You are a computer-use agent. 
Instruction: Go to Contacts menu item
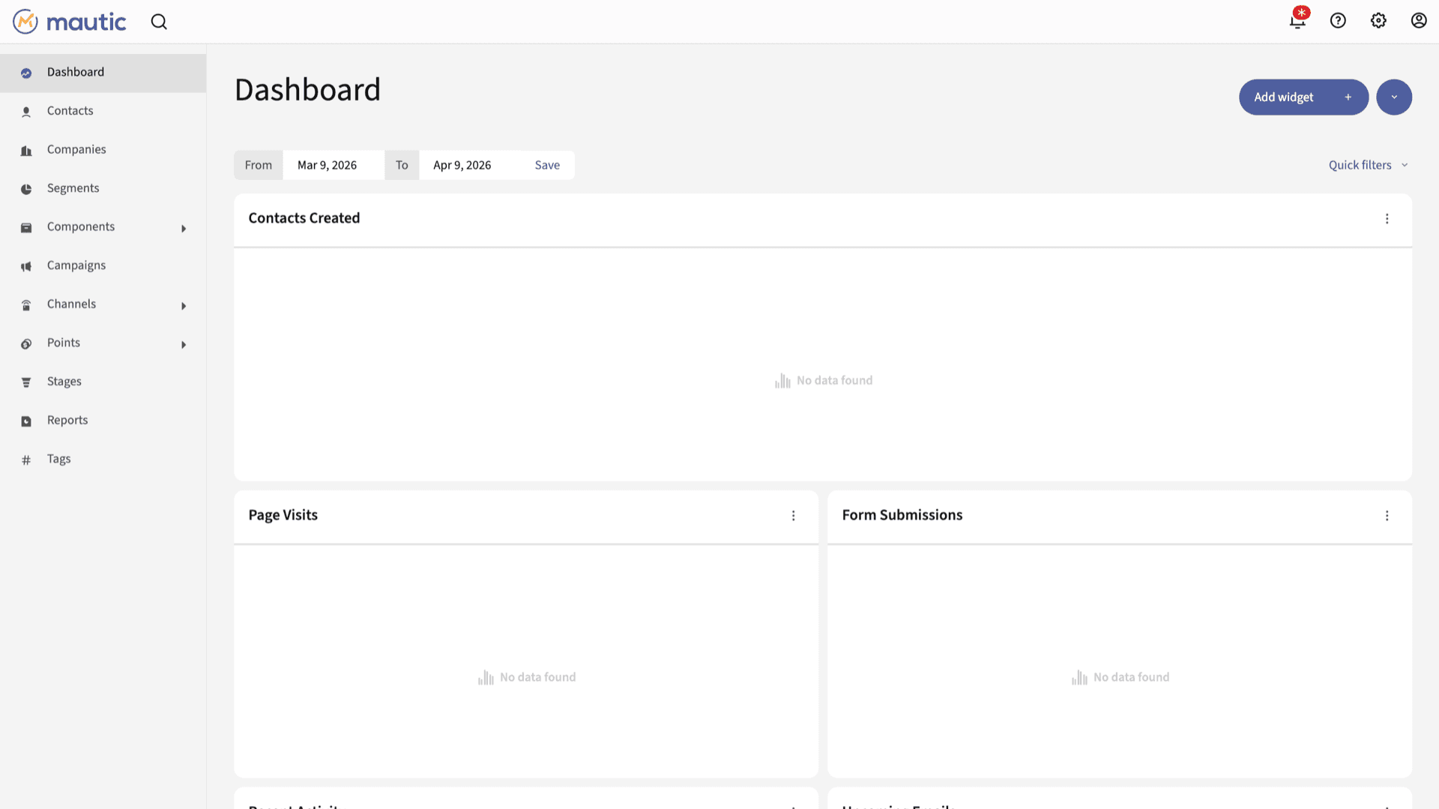103,111
